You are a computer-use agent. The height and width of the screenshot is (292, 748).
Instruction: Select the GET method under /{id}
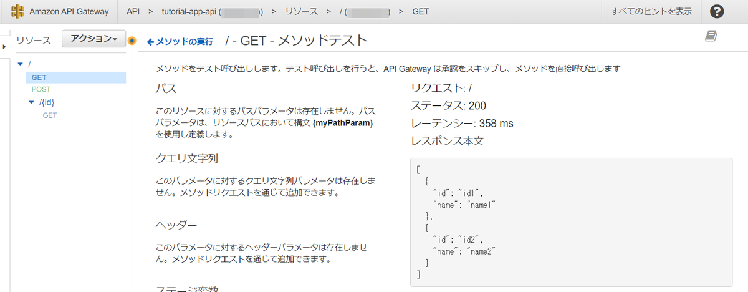click(50, 115)
